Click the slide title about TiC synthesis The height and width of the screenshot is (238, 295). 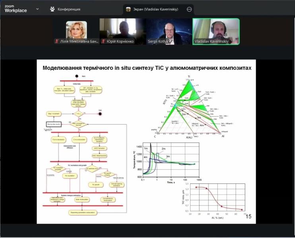pyautogui.click(x=147, y=68)
